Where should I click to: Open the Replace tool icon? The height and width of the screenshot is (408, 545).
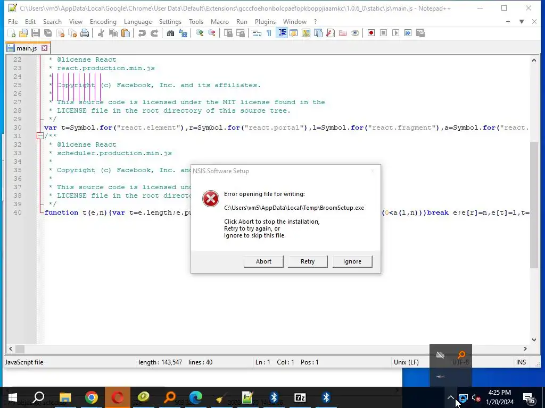tap(183, 33)
